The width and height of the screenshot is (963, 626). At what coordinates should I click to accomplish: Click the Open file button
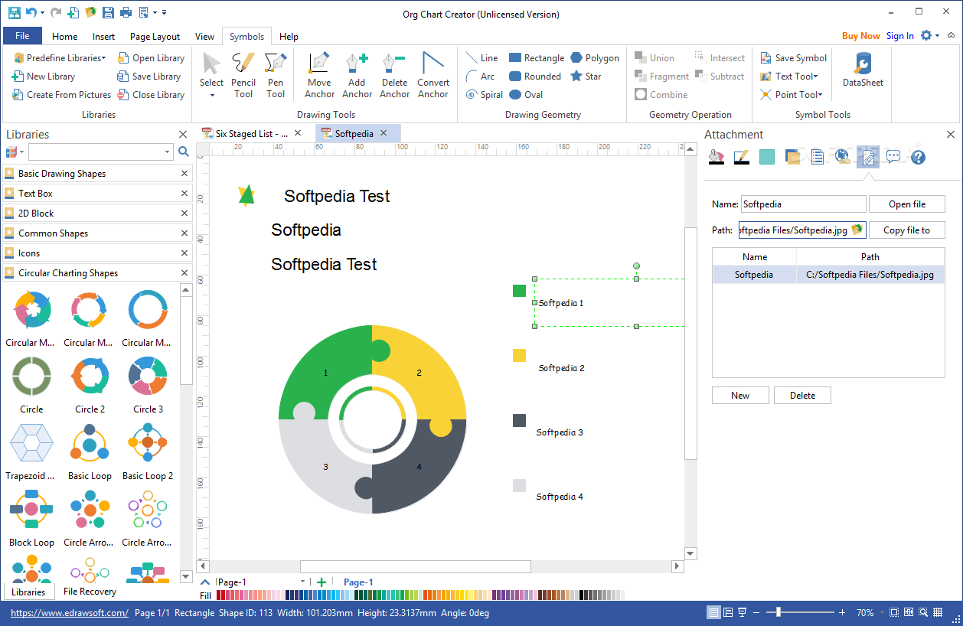tap(907, 204)
